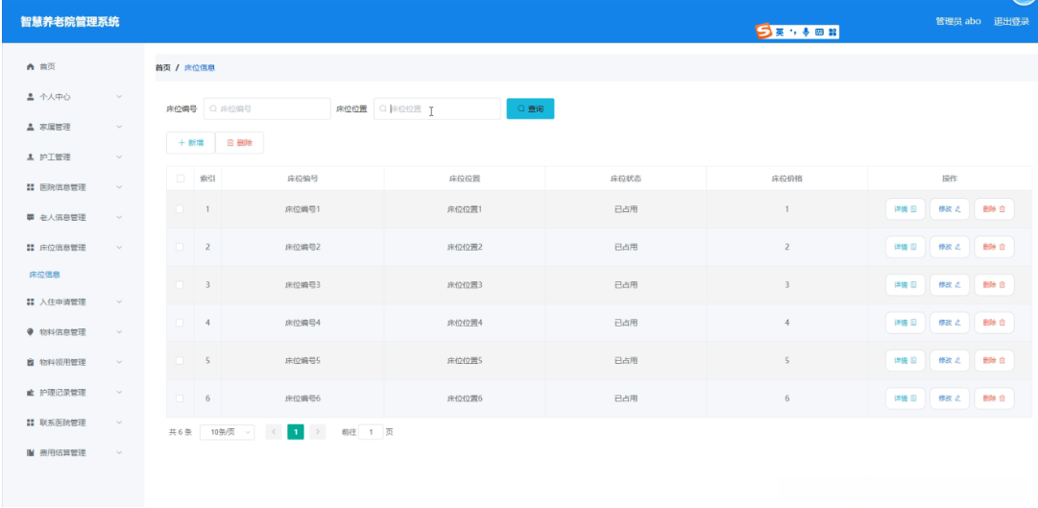Check the checkbox for row 床位编号5

coord(180,361)
